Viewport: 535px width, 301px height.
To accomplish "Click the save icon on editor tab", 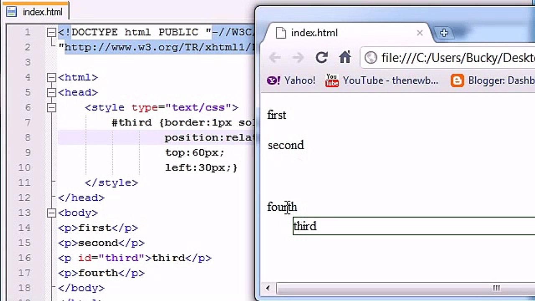I will point(12,11).
